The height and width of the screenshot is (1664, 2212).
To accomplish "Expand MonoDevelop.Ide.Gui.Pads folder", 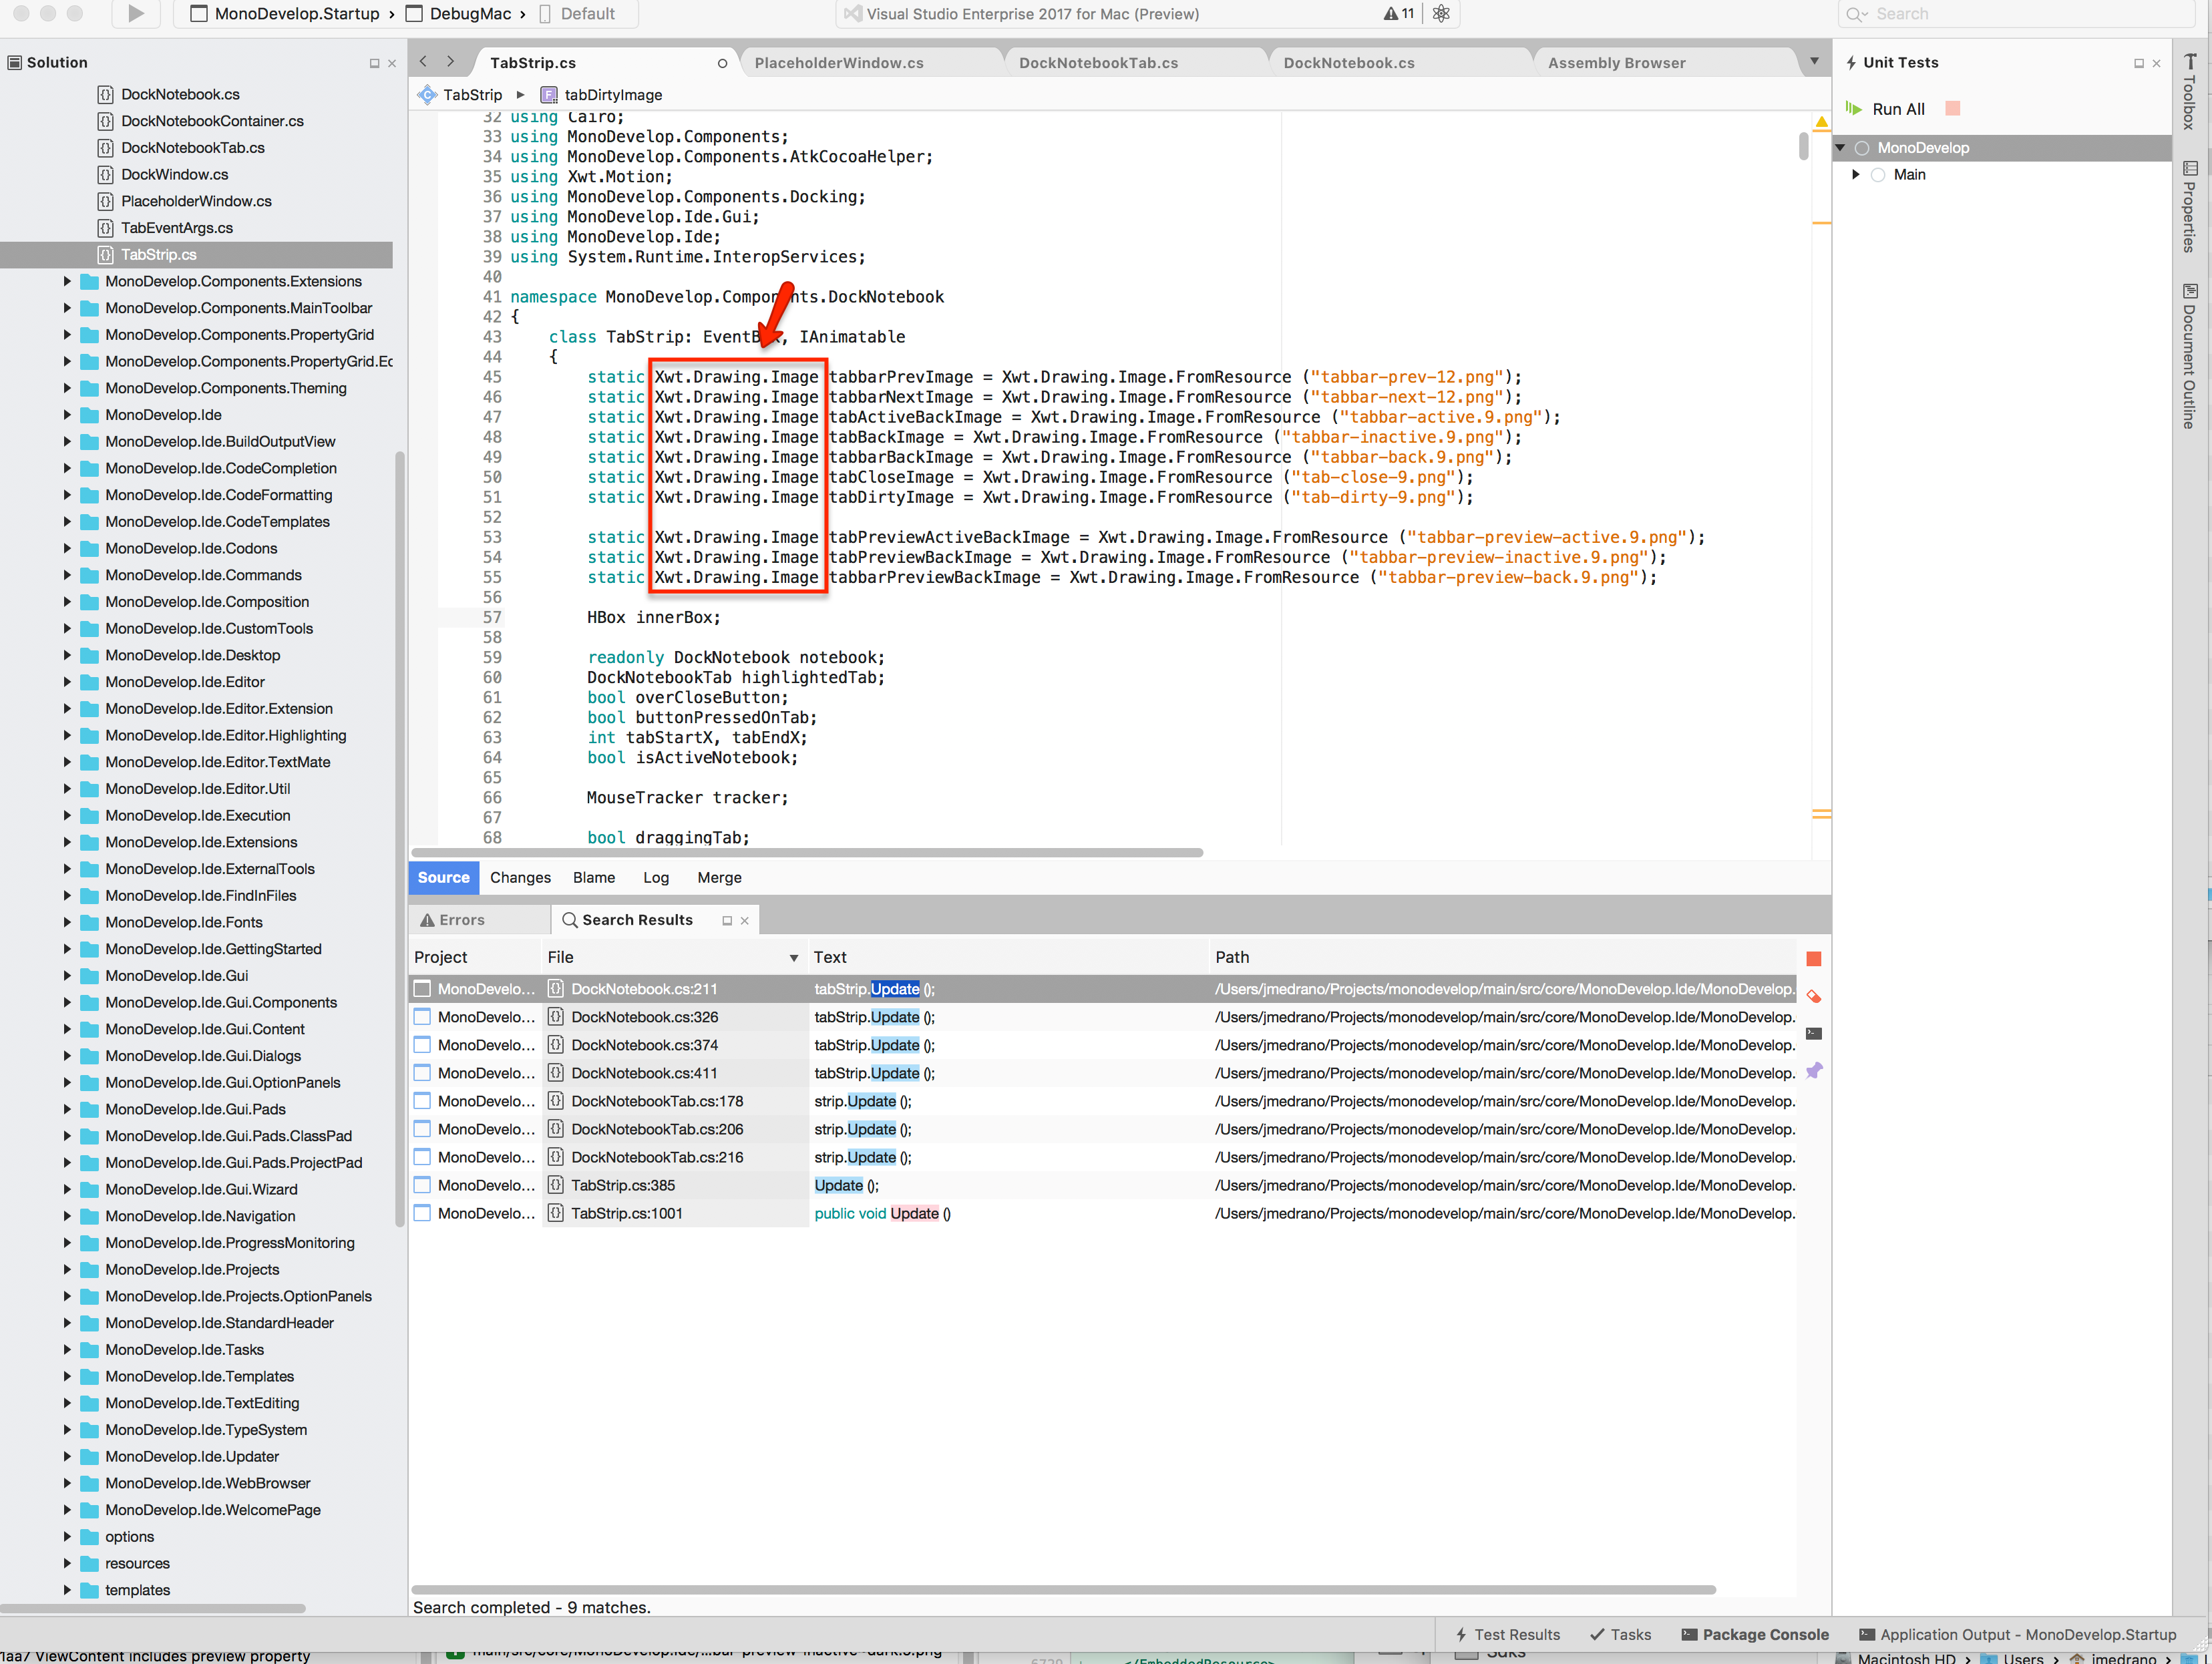I will click(x=67, y=1109).
